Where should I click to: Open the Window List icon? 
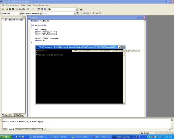pos(45,9)
